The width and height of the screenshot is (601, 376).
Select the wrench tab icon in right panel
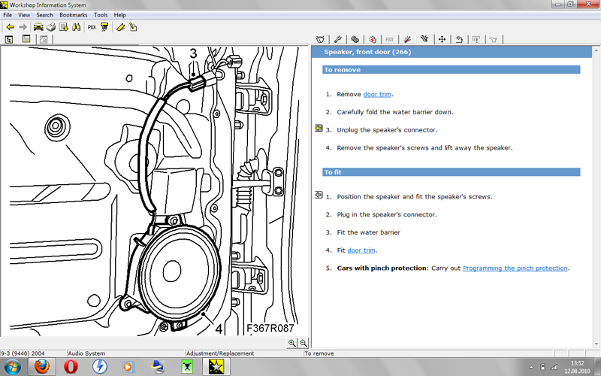[338, 39]
